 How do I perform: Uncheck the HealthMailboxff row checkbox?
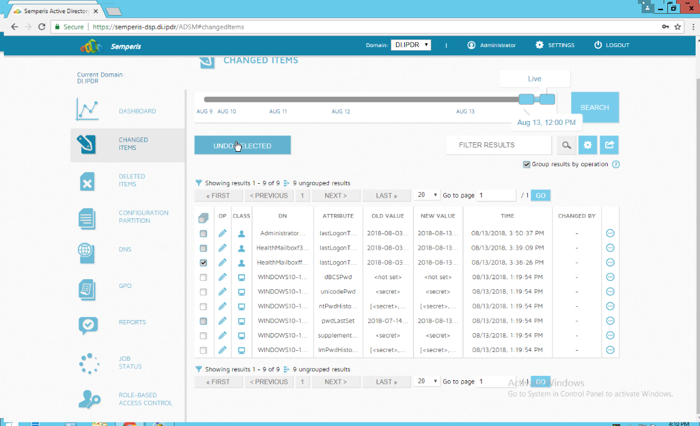[x=203, y=263]
